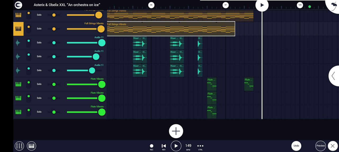Start playback with bottom Play button
Image resolution: width=339 pixels, height=152 pixels.
pos(176,146)
